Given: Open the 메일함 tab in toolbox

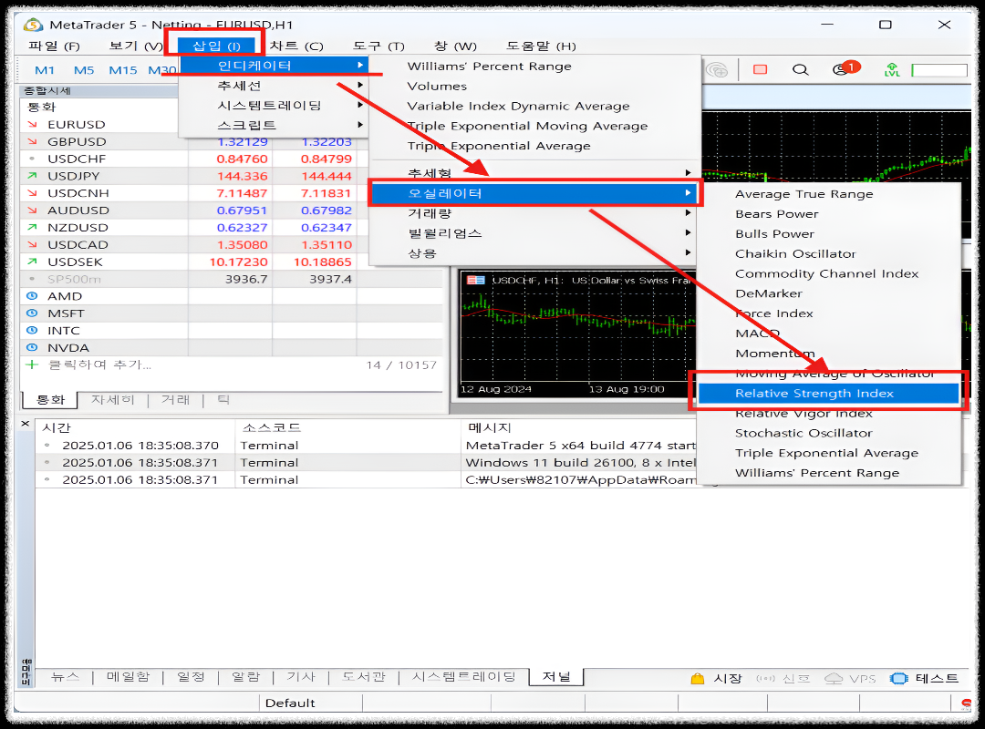Looking at the screenshot, I should click(128, 677).
